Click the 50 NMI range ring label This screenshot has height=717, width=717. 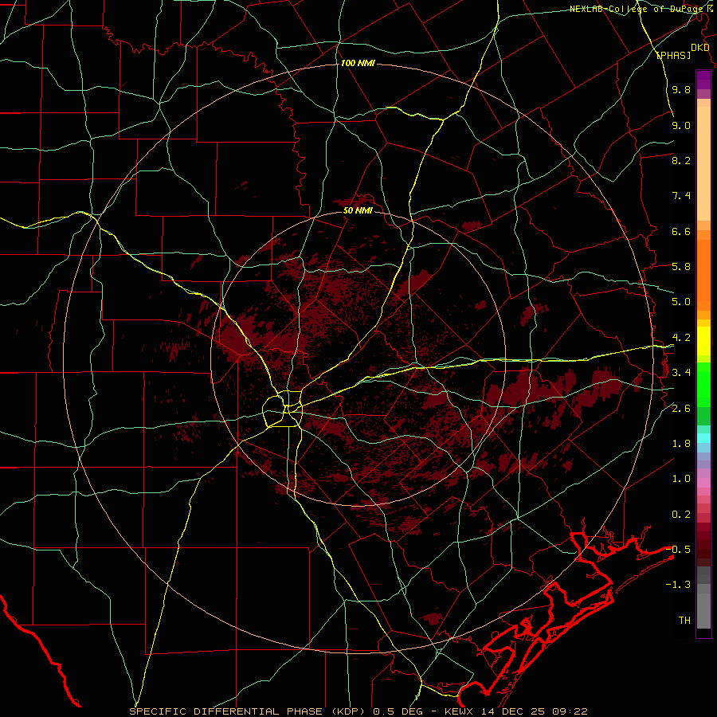point(358,210)
